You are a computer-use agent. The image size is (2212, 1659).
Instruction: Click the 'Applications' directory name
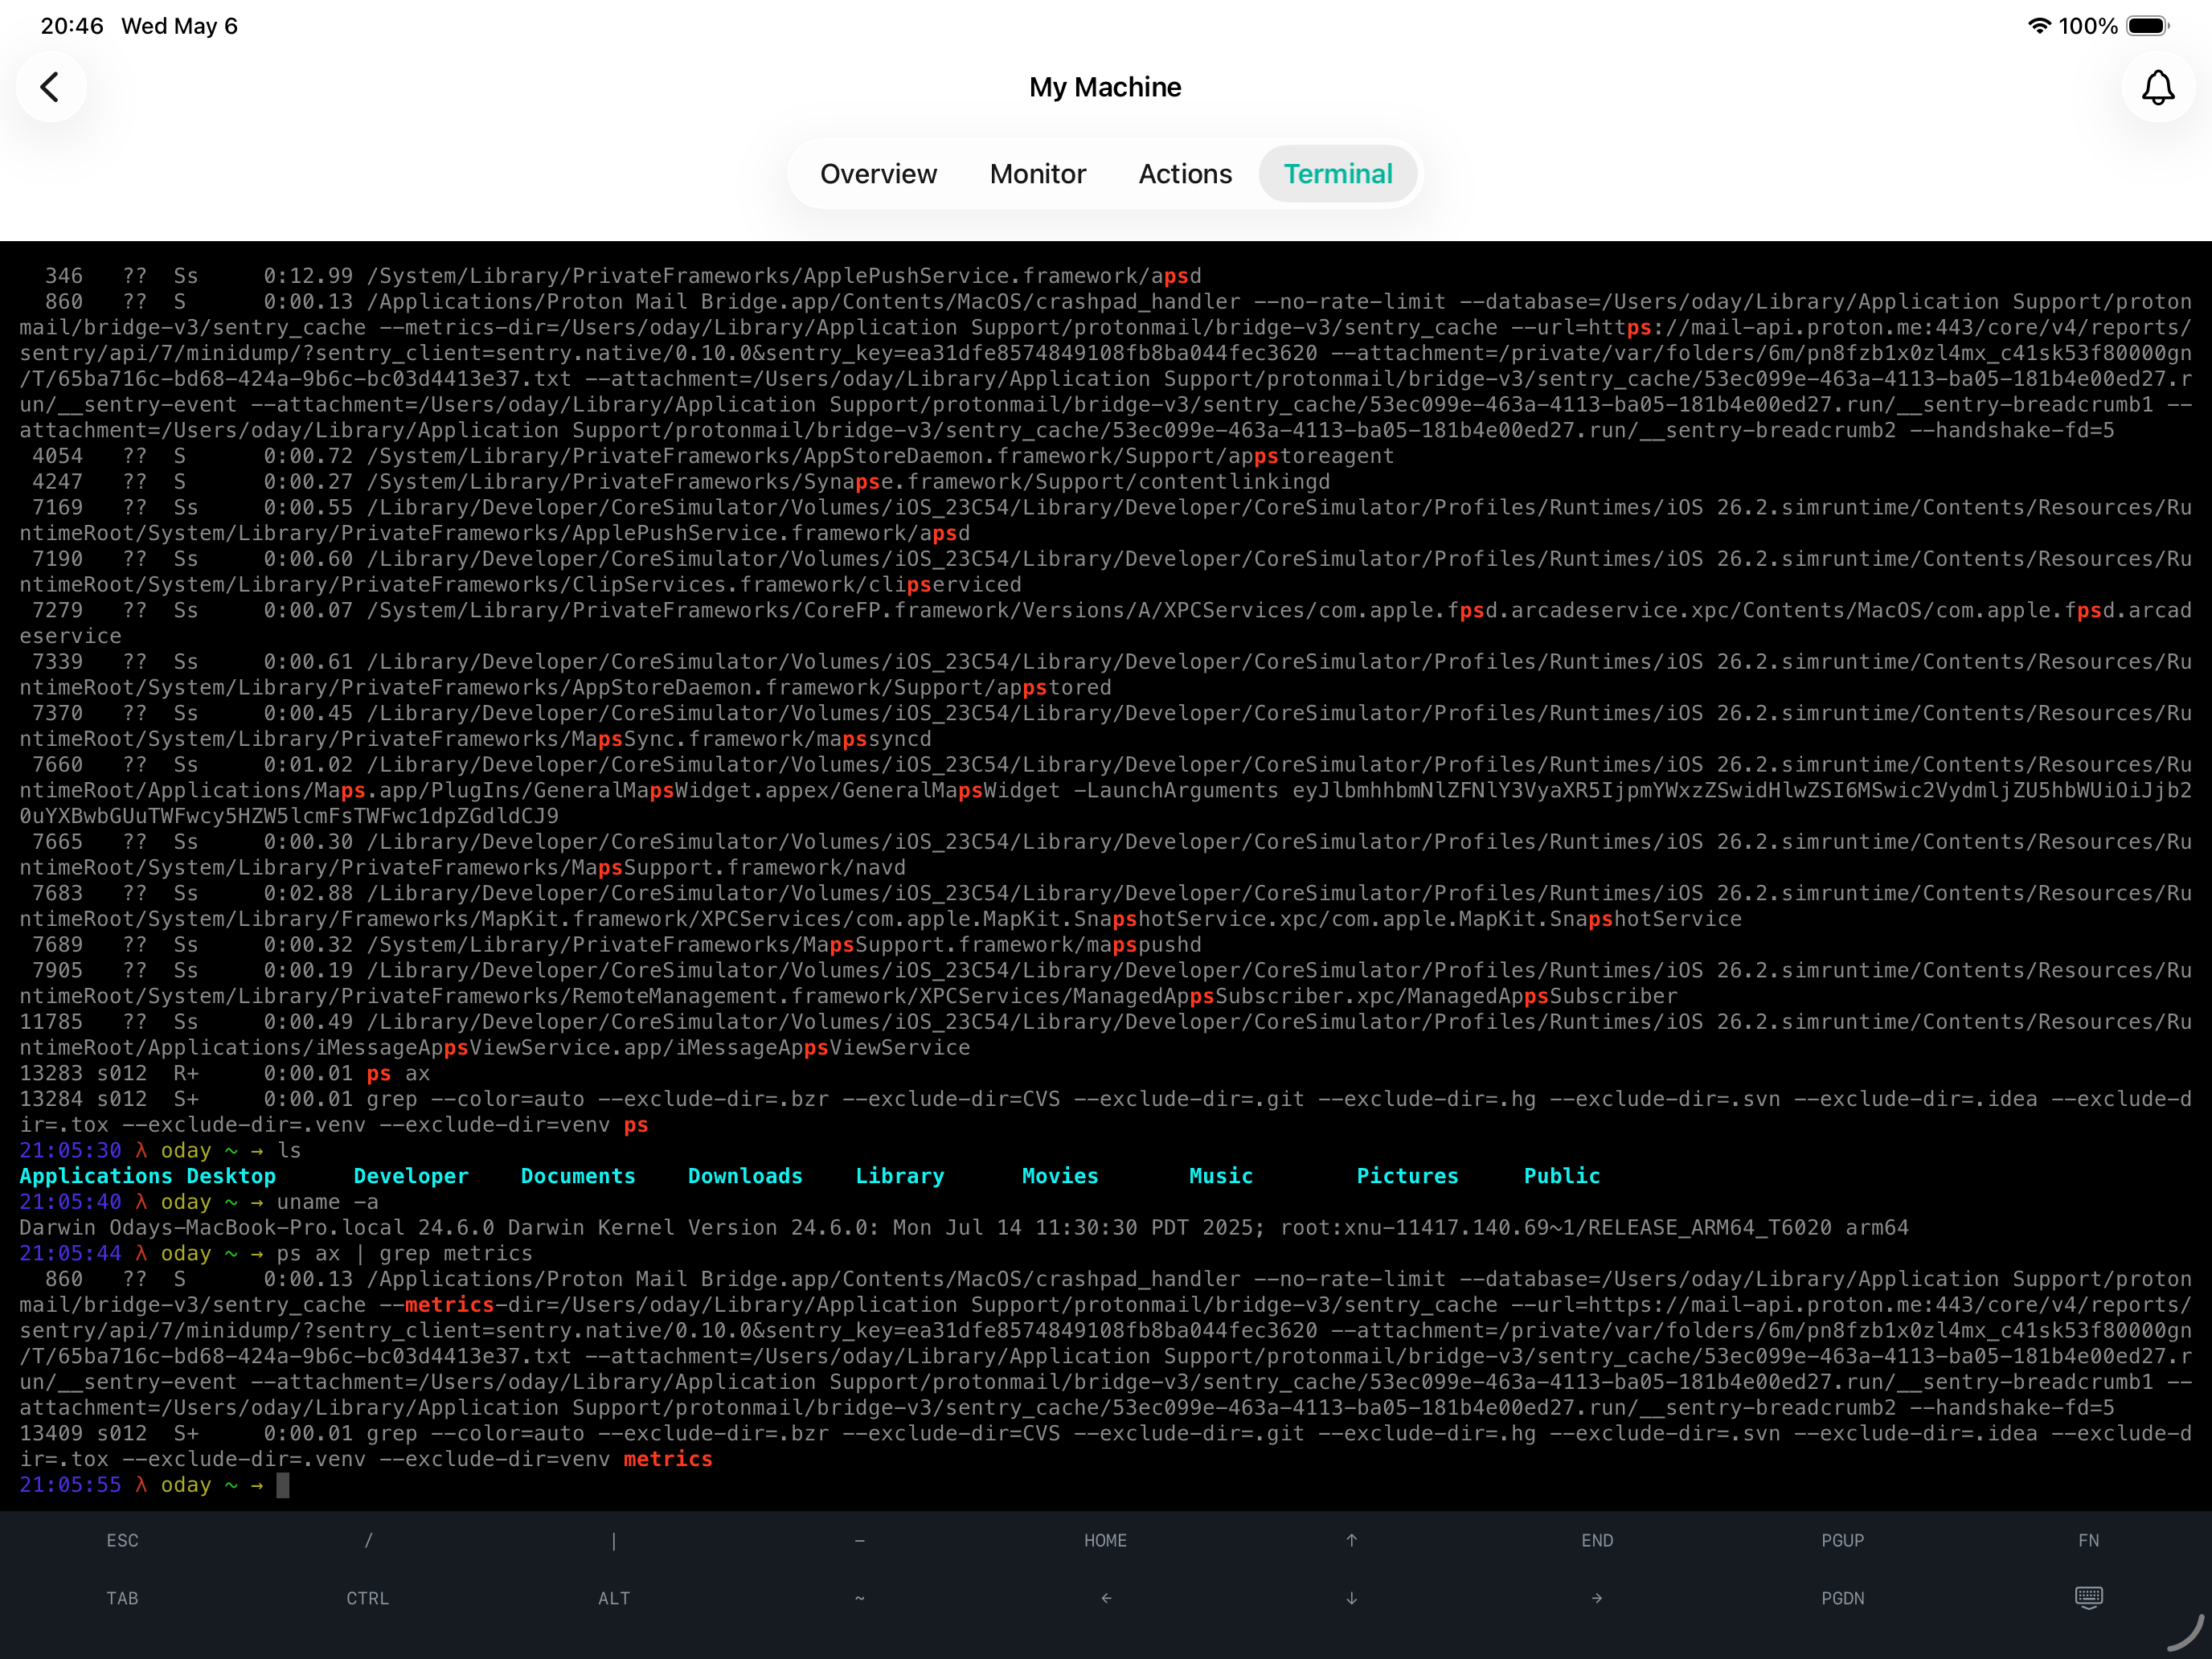tap(95, 1176)
